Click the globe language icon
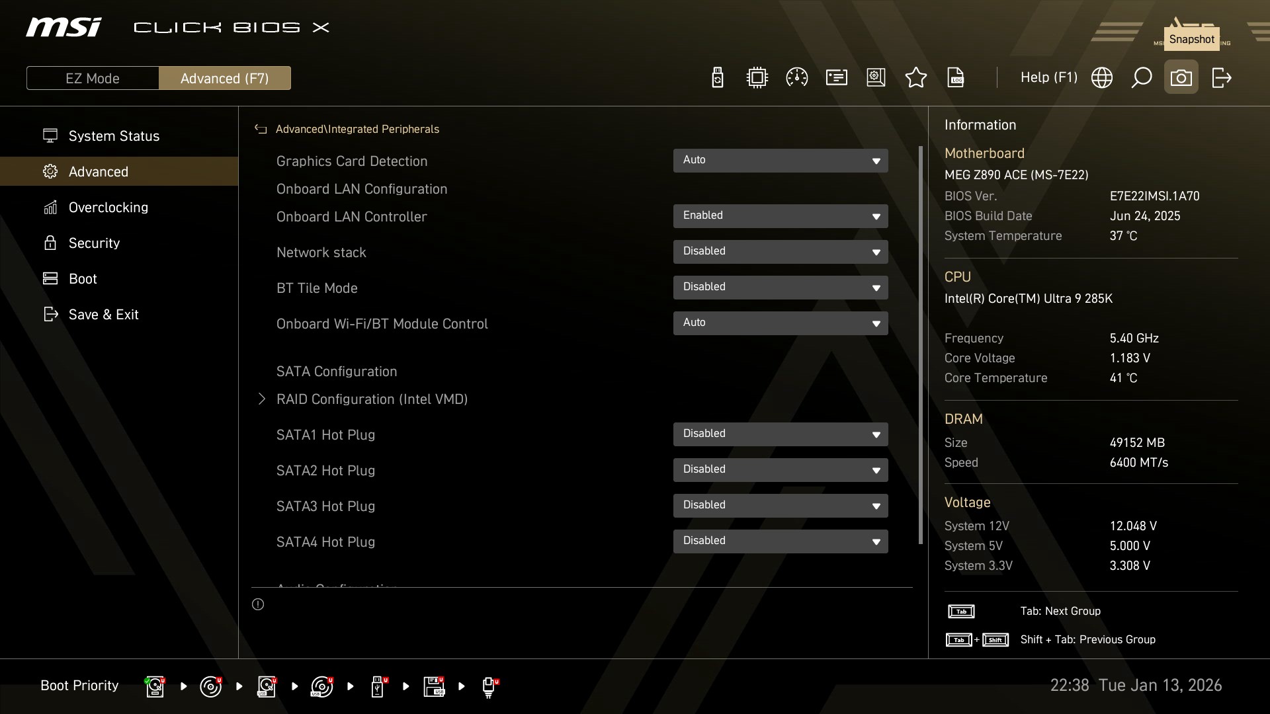Screen dimensions: 1270x714 1101,78
